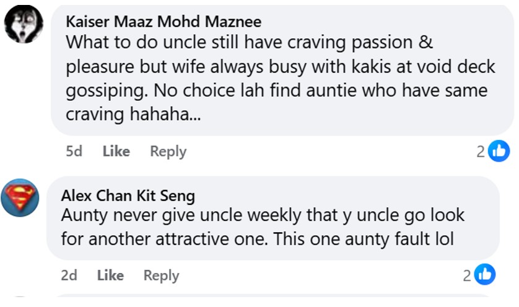Select Alex's comment text starting 'Aunty never give'
Viewport: 519px width, 307px height.
pos(263,227)
